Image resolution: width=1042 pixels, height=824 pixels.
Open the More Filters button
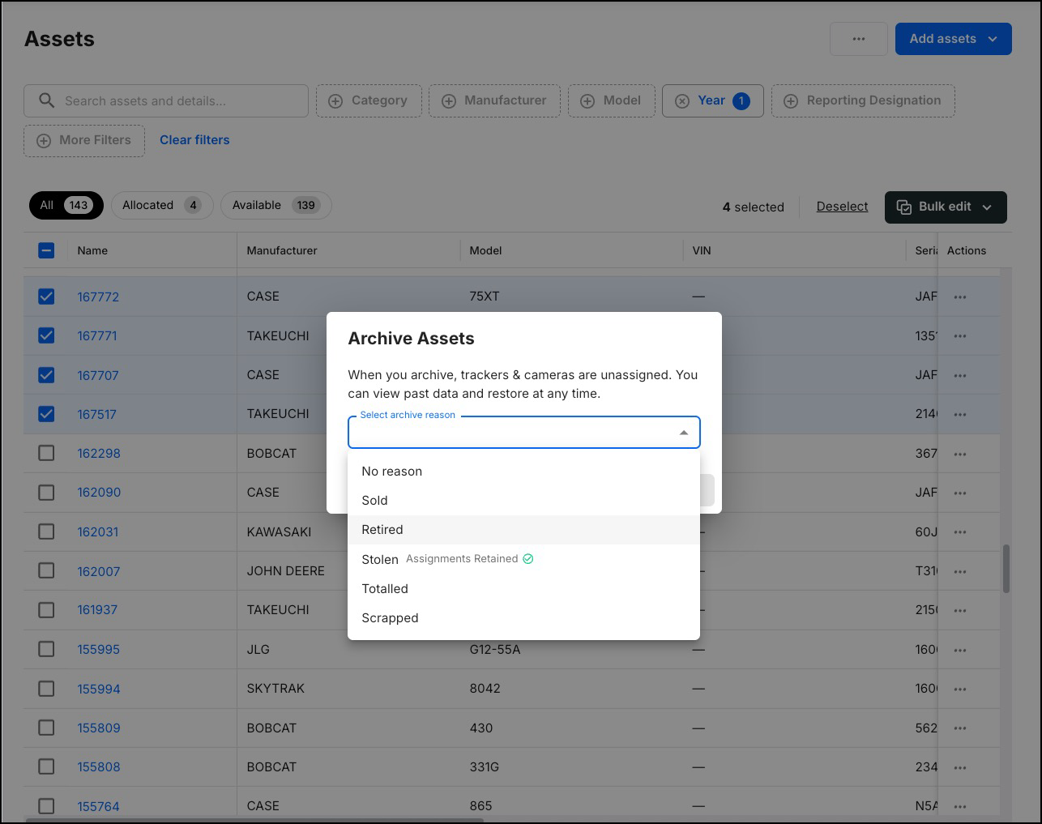coord(84,140)
